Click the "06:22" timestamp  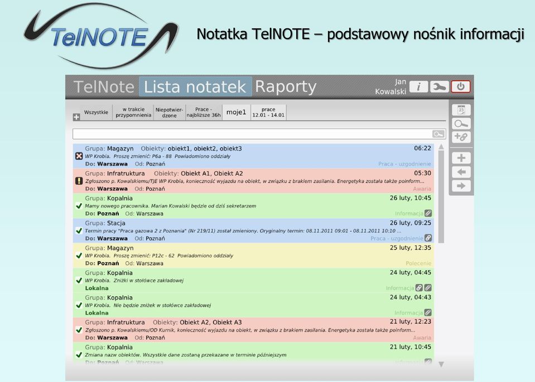coord(423,148)
